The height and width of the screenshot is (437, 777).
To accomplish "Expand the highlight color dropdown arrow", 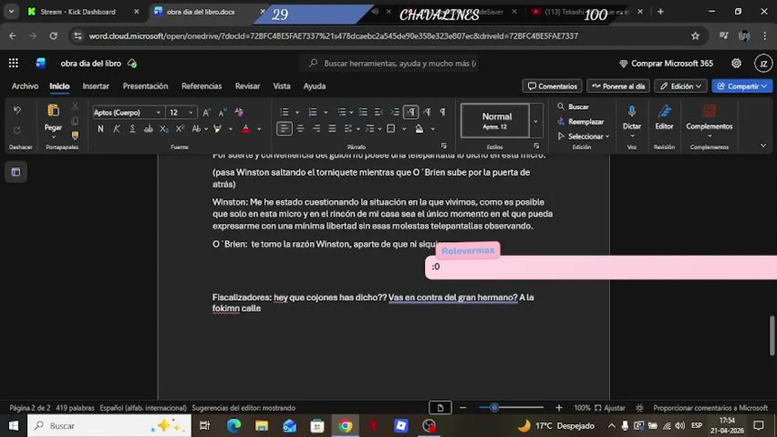I will pyautogui.click(x=230, y=129).
